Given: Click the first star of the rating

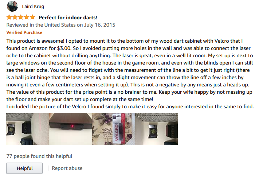Looking at the screenshot, I should (x=9, y=17).
